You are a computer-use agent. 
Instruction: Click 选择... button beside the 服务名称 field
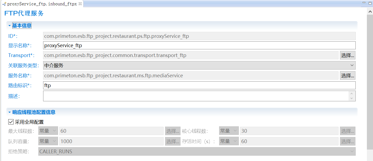click(x=347, y=76)
